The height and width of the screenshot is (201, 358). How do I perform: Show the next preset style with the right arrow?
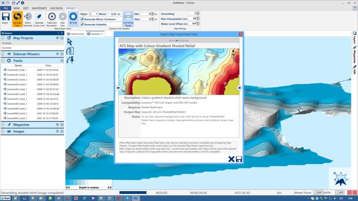[x=239, y=88]
